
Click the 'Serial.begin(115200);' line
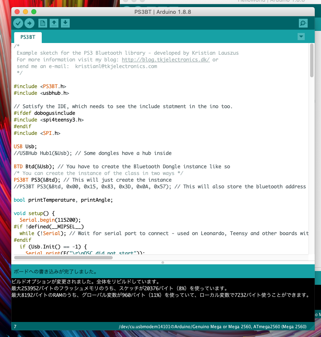coord(50,220)
